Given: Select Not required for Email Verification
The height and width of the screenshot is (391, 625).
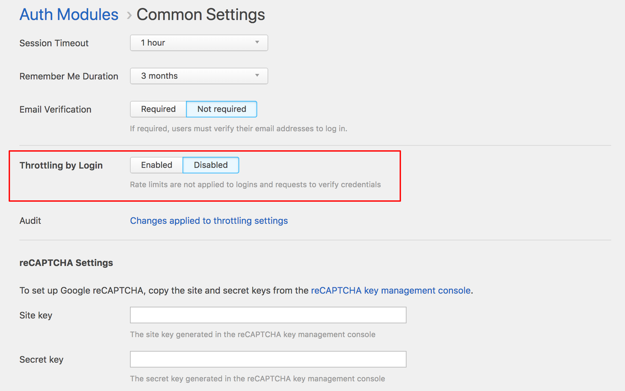Looking at the screenshot, I should click(222, 109).
